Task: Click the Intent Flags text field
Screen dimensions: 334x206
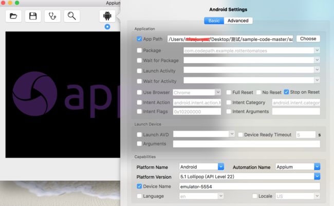Action: [x=197, y=112]
